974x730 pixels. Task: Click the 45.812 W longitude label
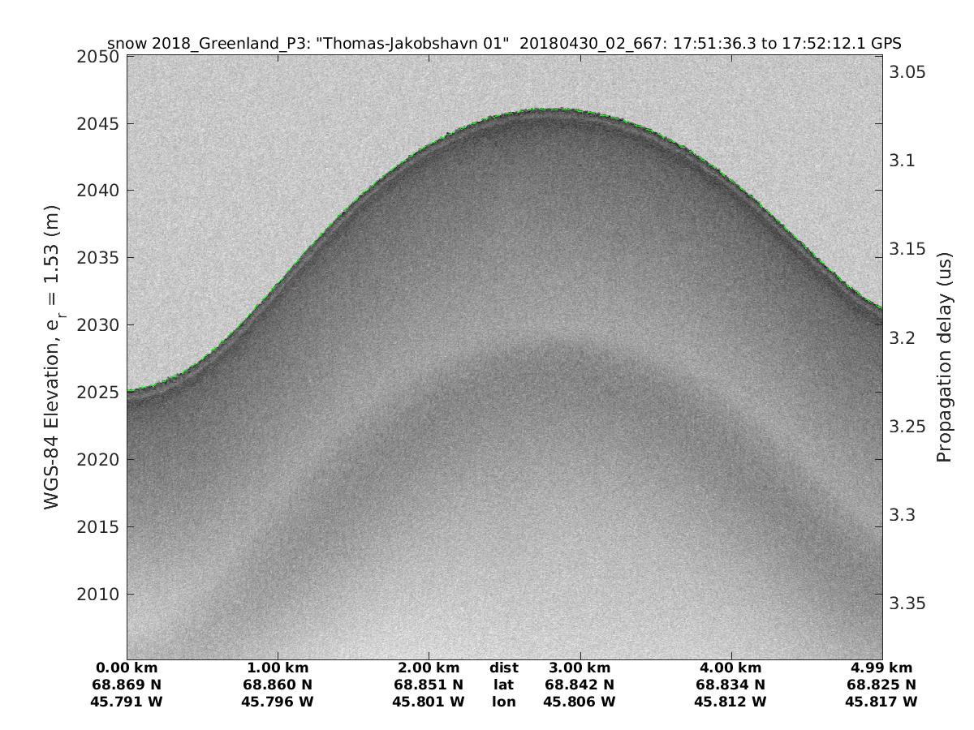tap(730, 702)
